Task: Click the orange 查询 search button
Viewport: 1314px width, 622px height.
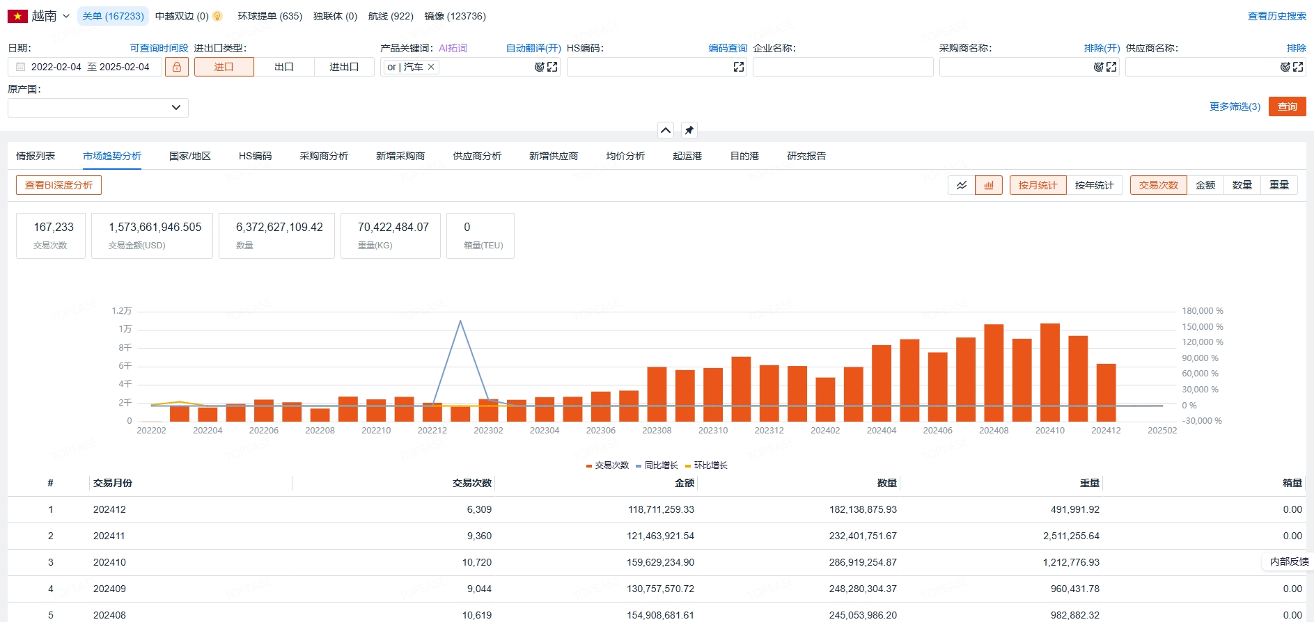Action: pos(1287,106)
